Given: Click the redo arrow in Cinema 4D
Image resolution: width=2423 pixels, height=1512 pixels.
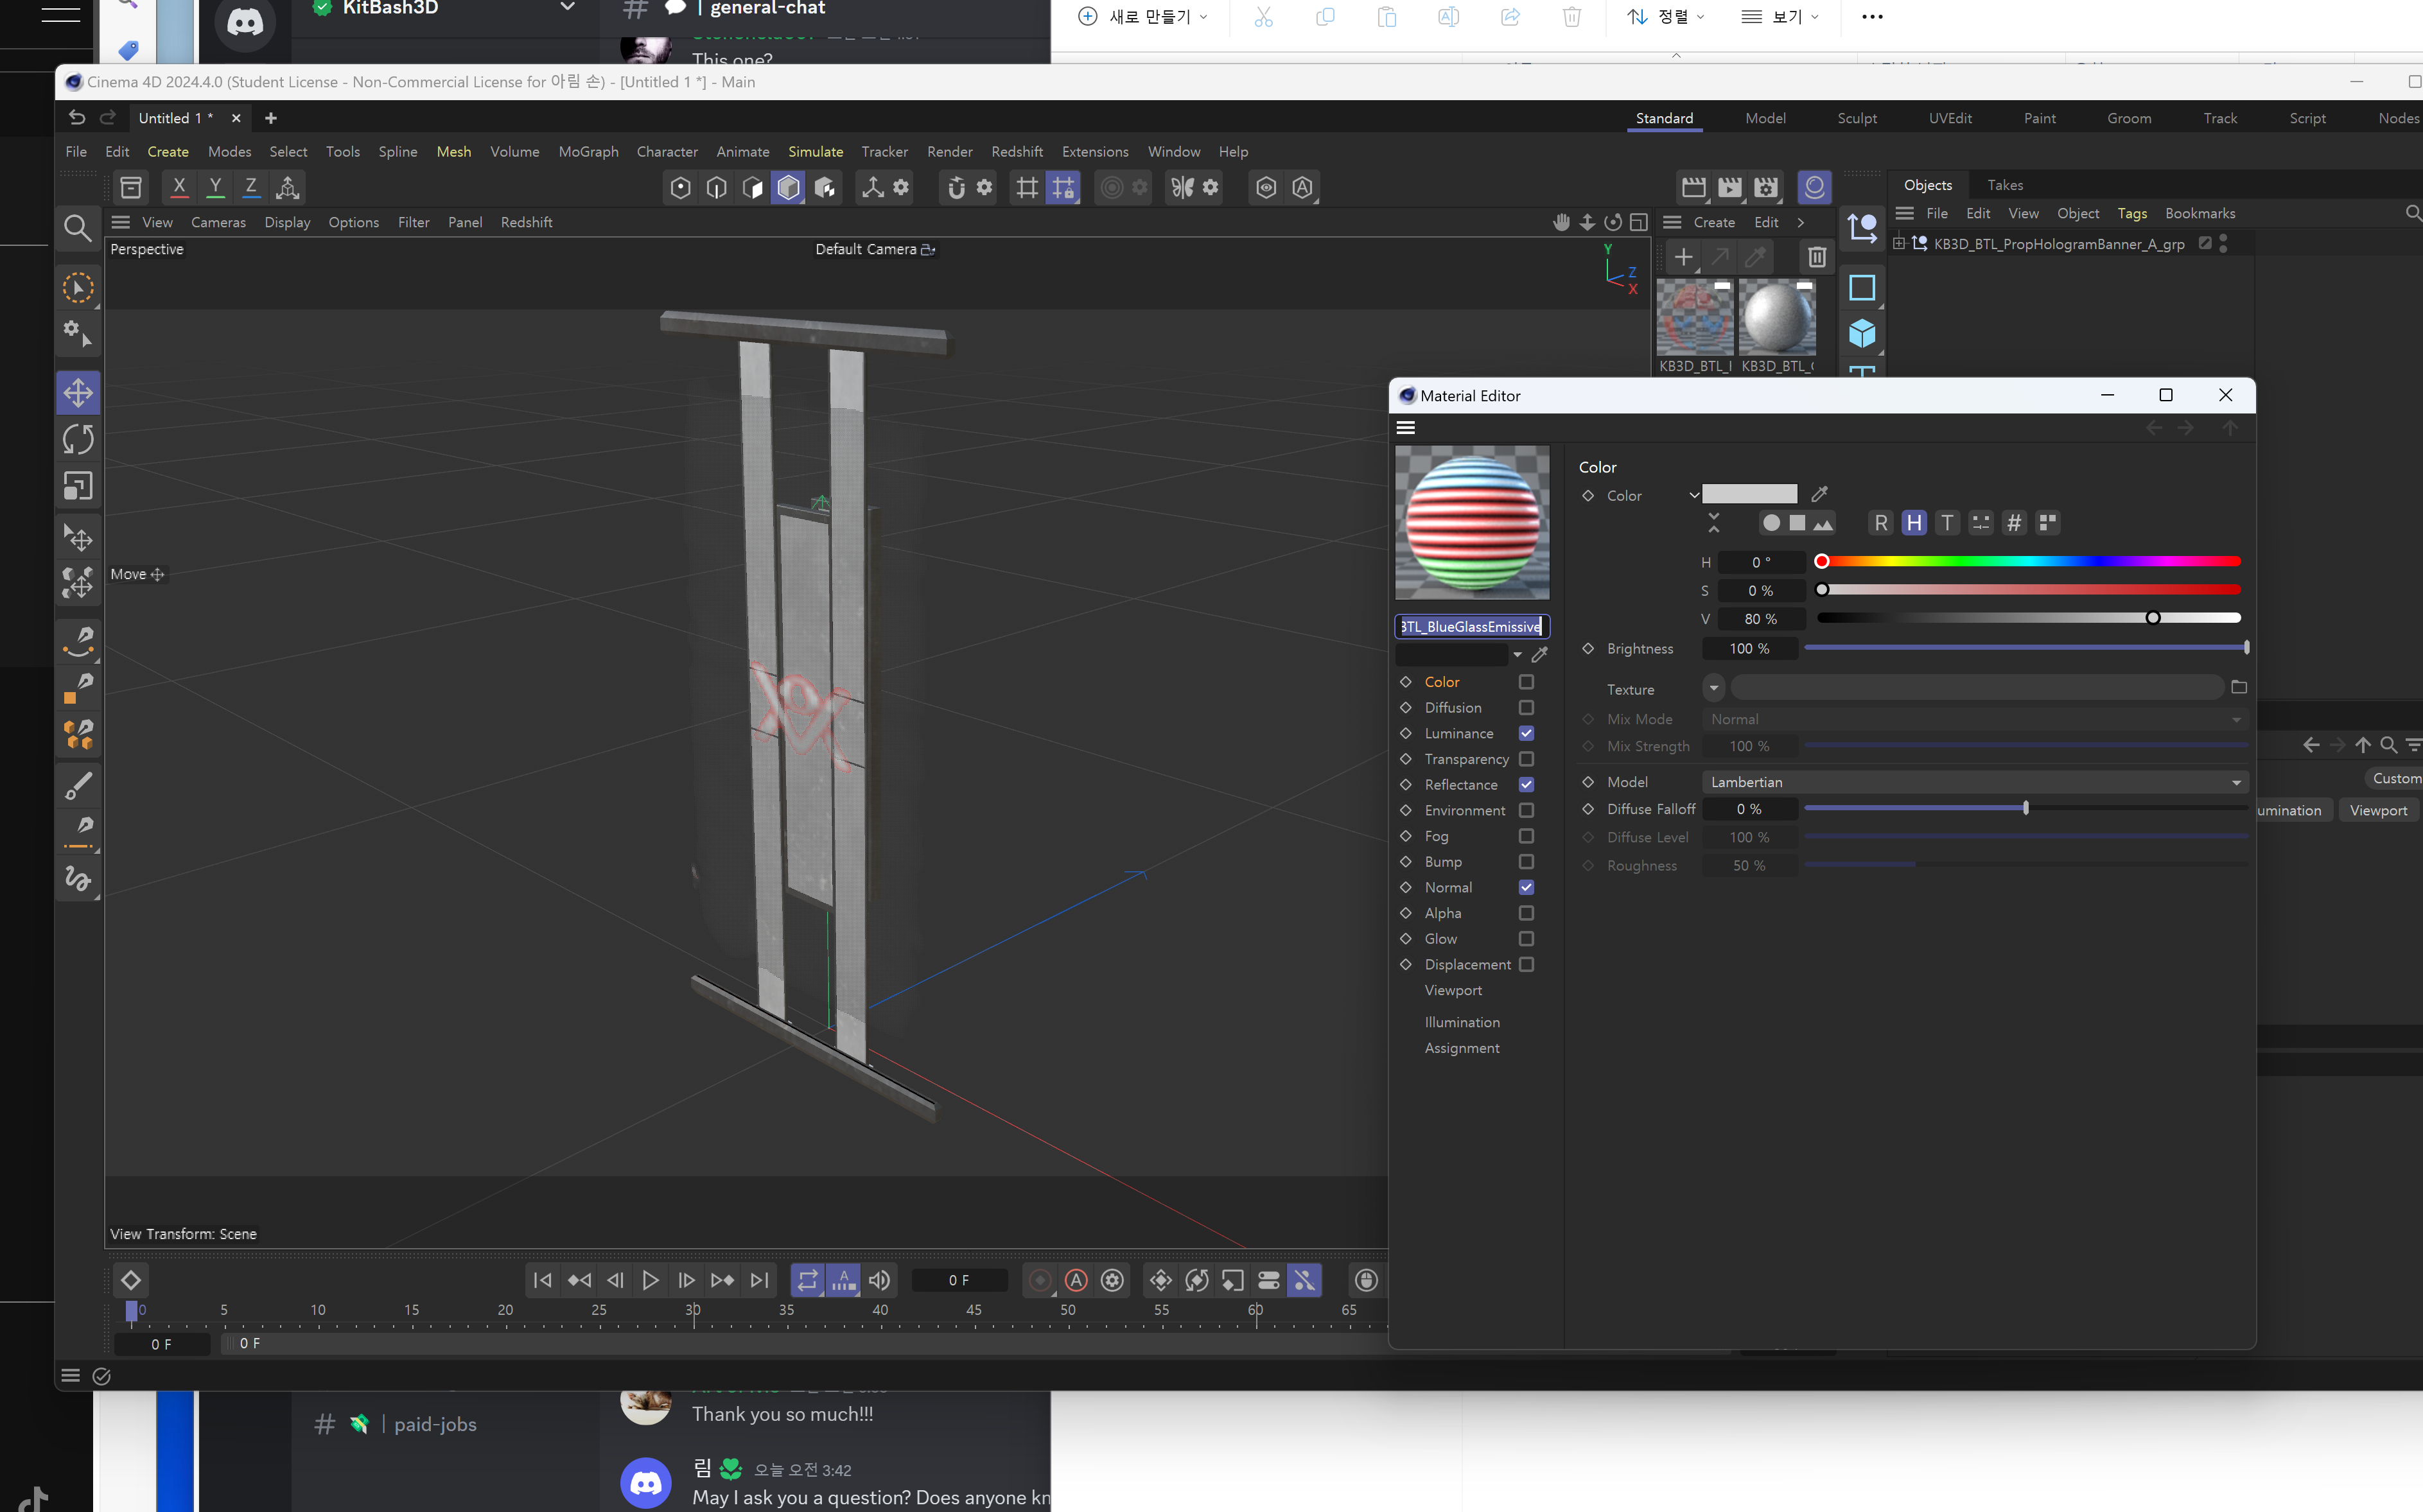Looking at the screenshot, I should tap(108, 117).
